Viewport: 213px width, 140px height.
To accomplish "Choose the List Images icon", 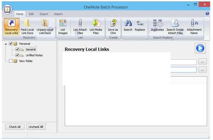I will coord(63,27).
